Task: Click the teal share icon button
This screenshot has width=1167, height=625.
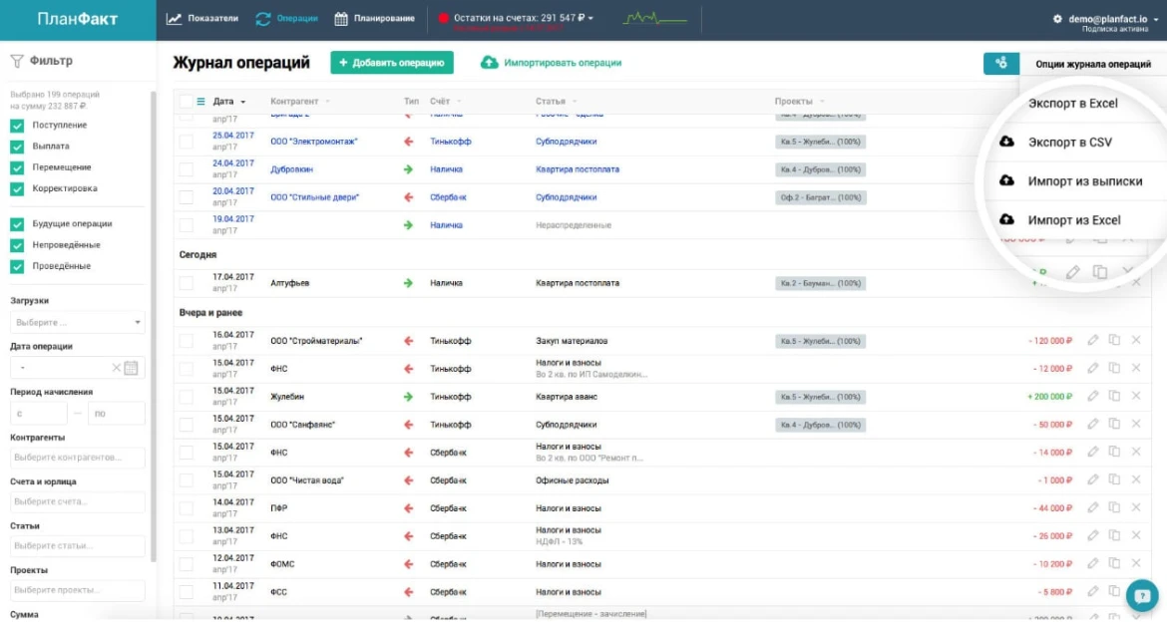Action: (1000, 63)
